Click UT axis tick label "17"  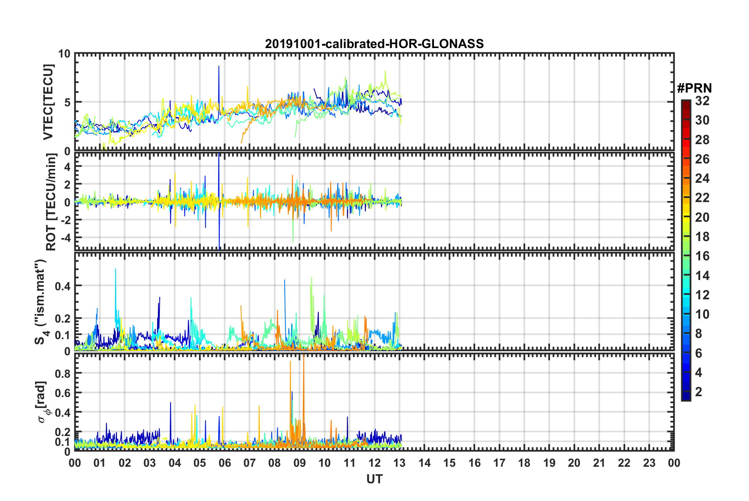[x=499, y=463]
